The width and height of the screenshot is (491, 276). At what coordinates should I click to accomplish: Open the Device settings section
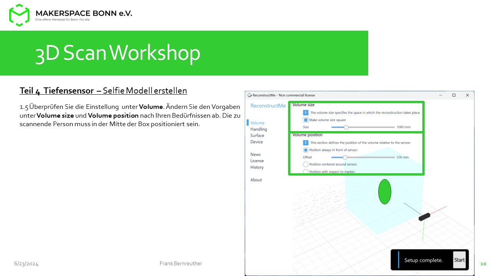[257, 142]
